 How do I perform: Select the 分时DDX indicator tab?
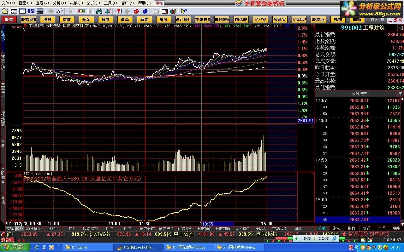[204, 229]
